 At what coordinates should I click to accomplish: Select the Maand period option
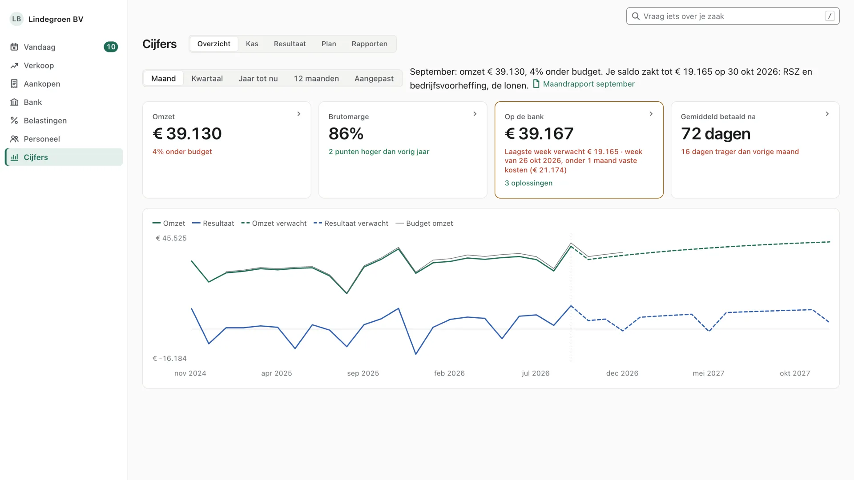coord(163,79)
